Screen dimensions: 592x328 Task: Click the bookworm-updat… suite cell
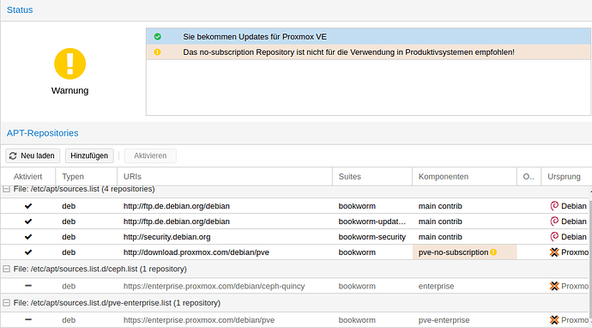(372, 222)
